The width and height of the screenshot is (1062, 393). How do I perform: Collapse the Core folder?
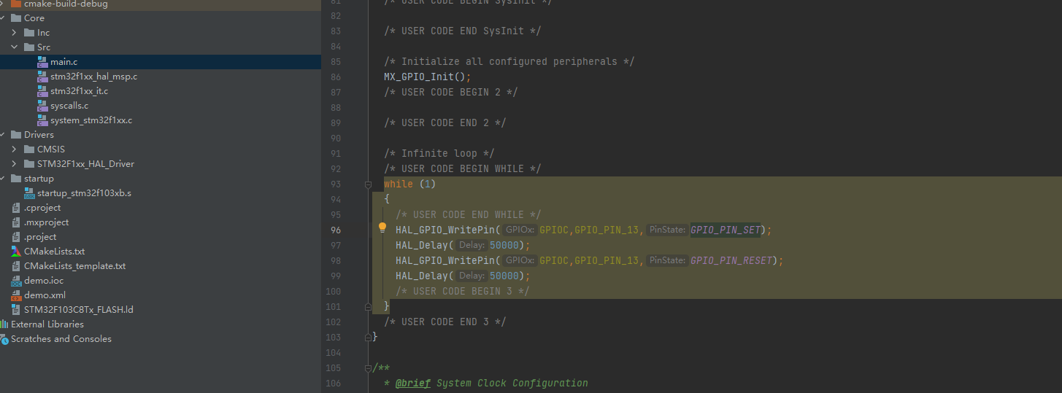(2, 18)
